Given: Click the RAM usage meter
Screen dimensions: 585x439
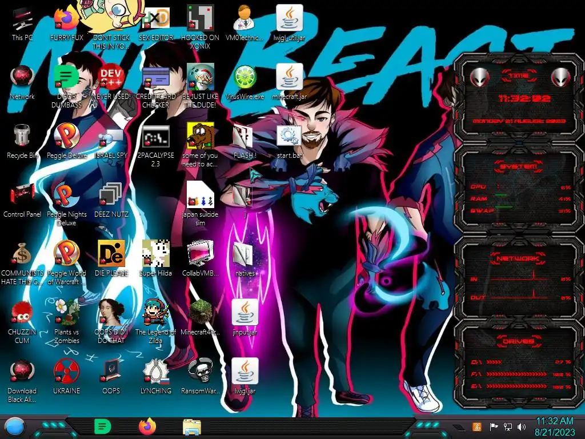Looking at the screenshot, I should coord(520,198).
